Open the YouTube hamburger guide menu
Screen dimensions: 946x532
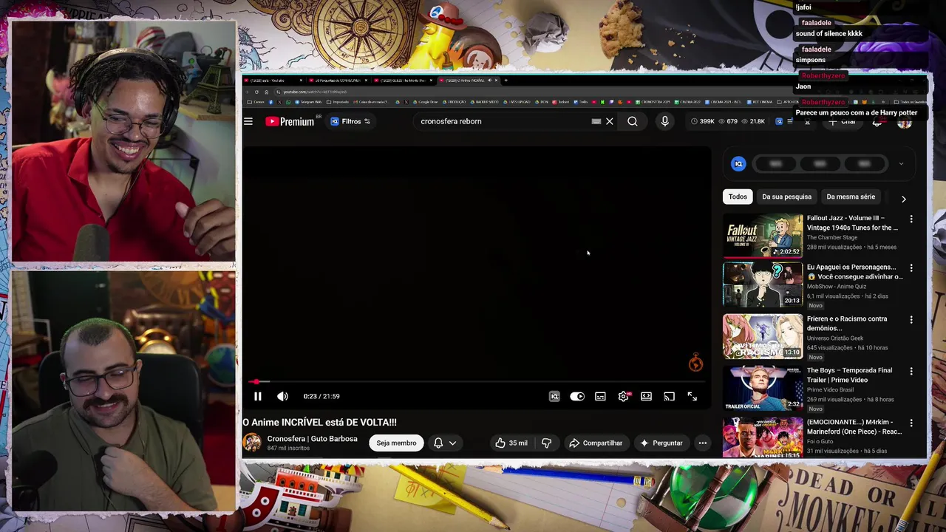click(248, 121)
